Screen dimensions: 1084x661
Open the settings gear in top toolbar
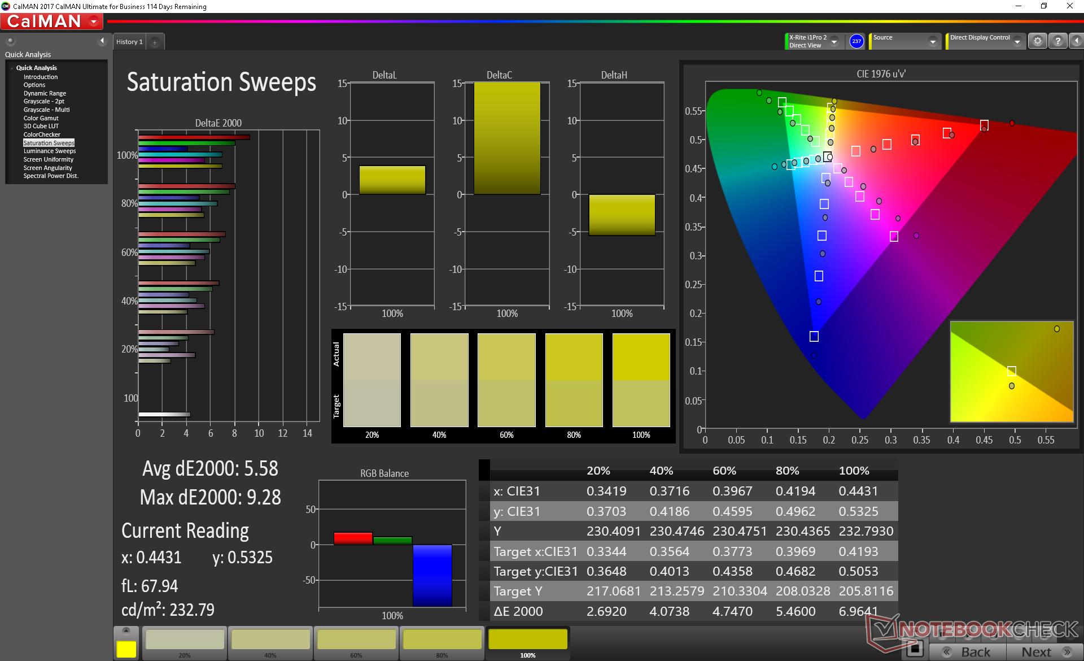click(x=1037, y=41)
